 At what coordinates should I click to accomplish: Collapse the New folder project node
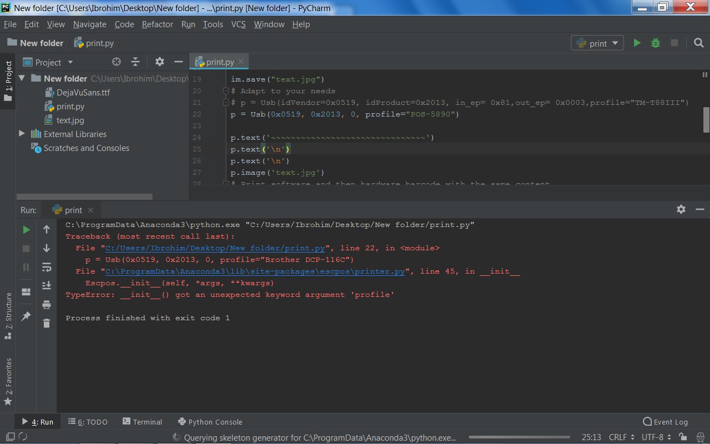(22, 78)
